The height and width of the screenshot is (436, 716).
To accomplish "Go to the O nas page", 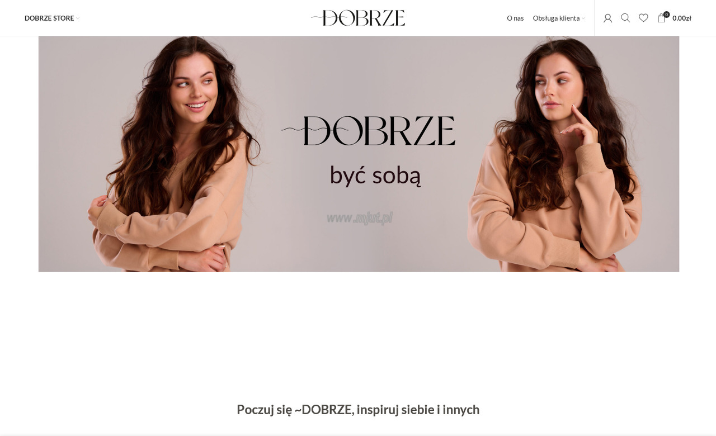I will coord(515,18).
